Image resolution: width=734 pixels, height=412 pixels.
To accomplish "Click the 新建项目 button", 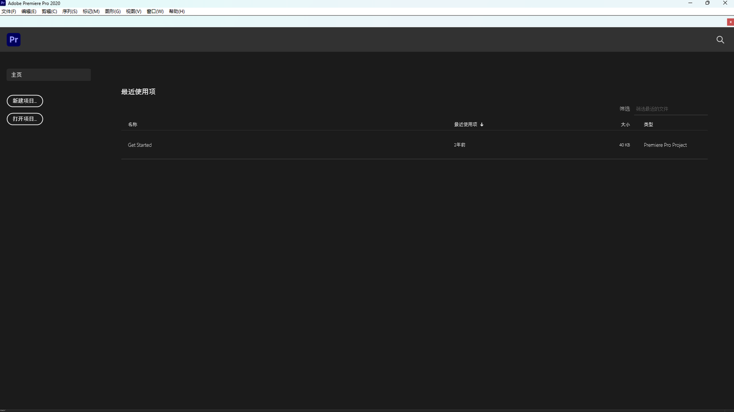I will pos(25,101).
